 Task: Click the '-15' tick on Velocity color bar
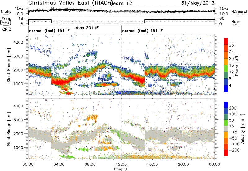pos(233,132)
